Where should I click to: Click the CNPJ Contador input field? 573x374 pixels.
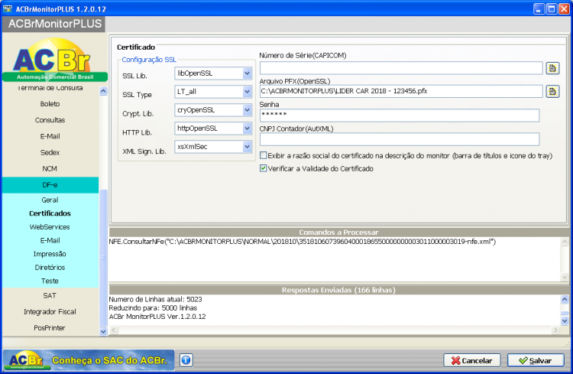point(400,139)
